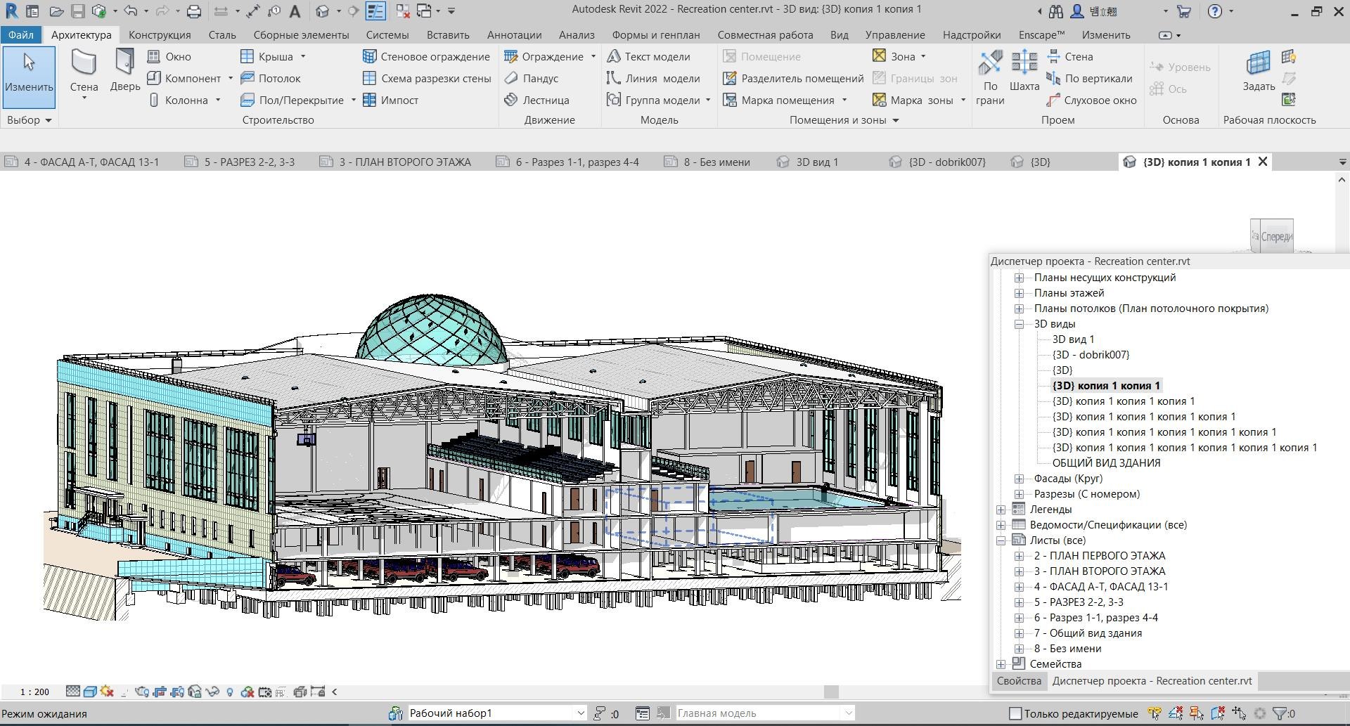Image resolution: width=1350 pixels, height=726 pixels.
Task: Click the Window (Окно) tool
Action: (x=169, y=56)
